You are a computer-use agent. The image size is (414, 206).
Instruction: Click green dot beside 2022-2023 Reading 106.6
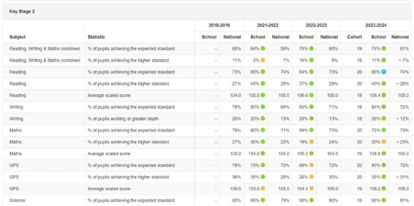click(311, 95)
